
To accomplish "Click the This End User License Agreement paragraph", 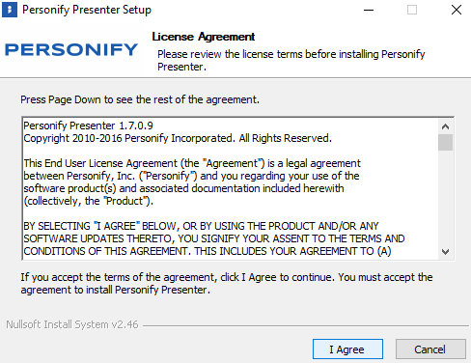I will (192, 182).
